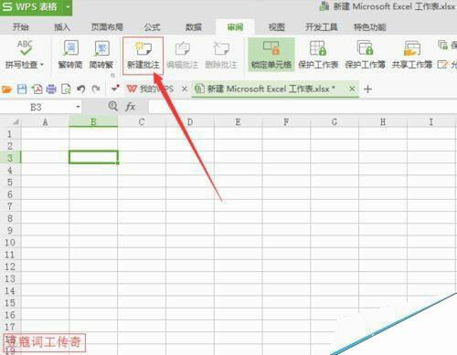
Task: Open the quick access toolbar customize arrow
Action: click(x=115, y=89)
